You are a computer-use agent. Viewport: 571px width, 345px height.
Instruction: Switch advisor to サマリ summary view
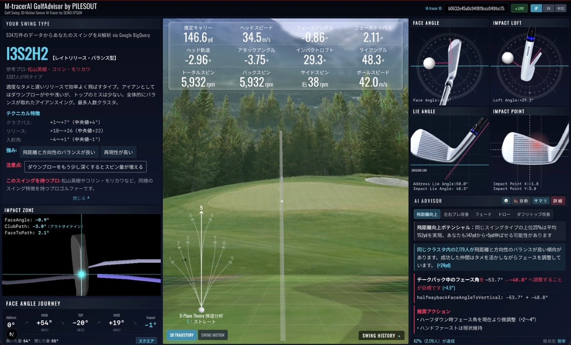tap(541, 201)
